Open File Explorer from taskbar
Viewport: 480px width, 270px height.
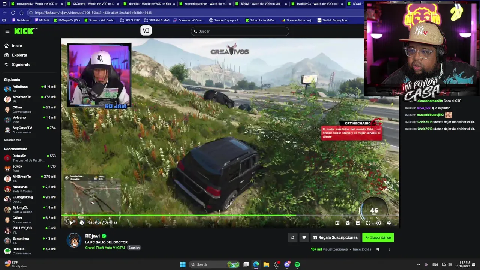point(266,264)
